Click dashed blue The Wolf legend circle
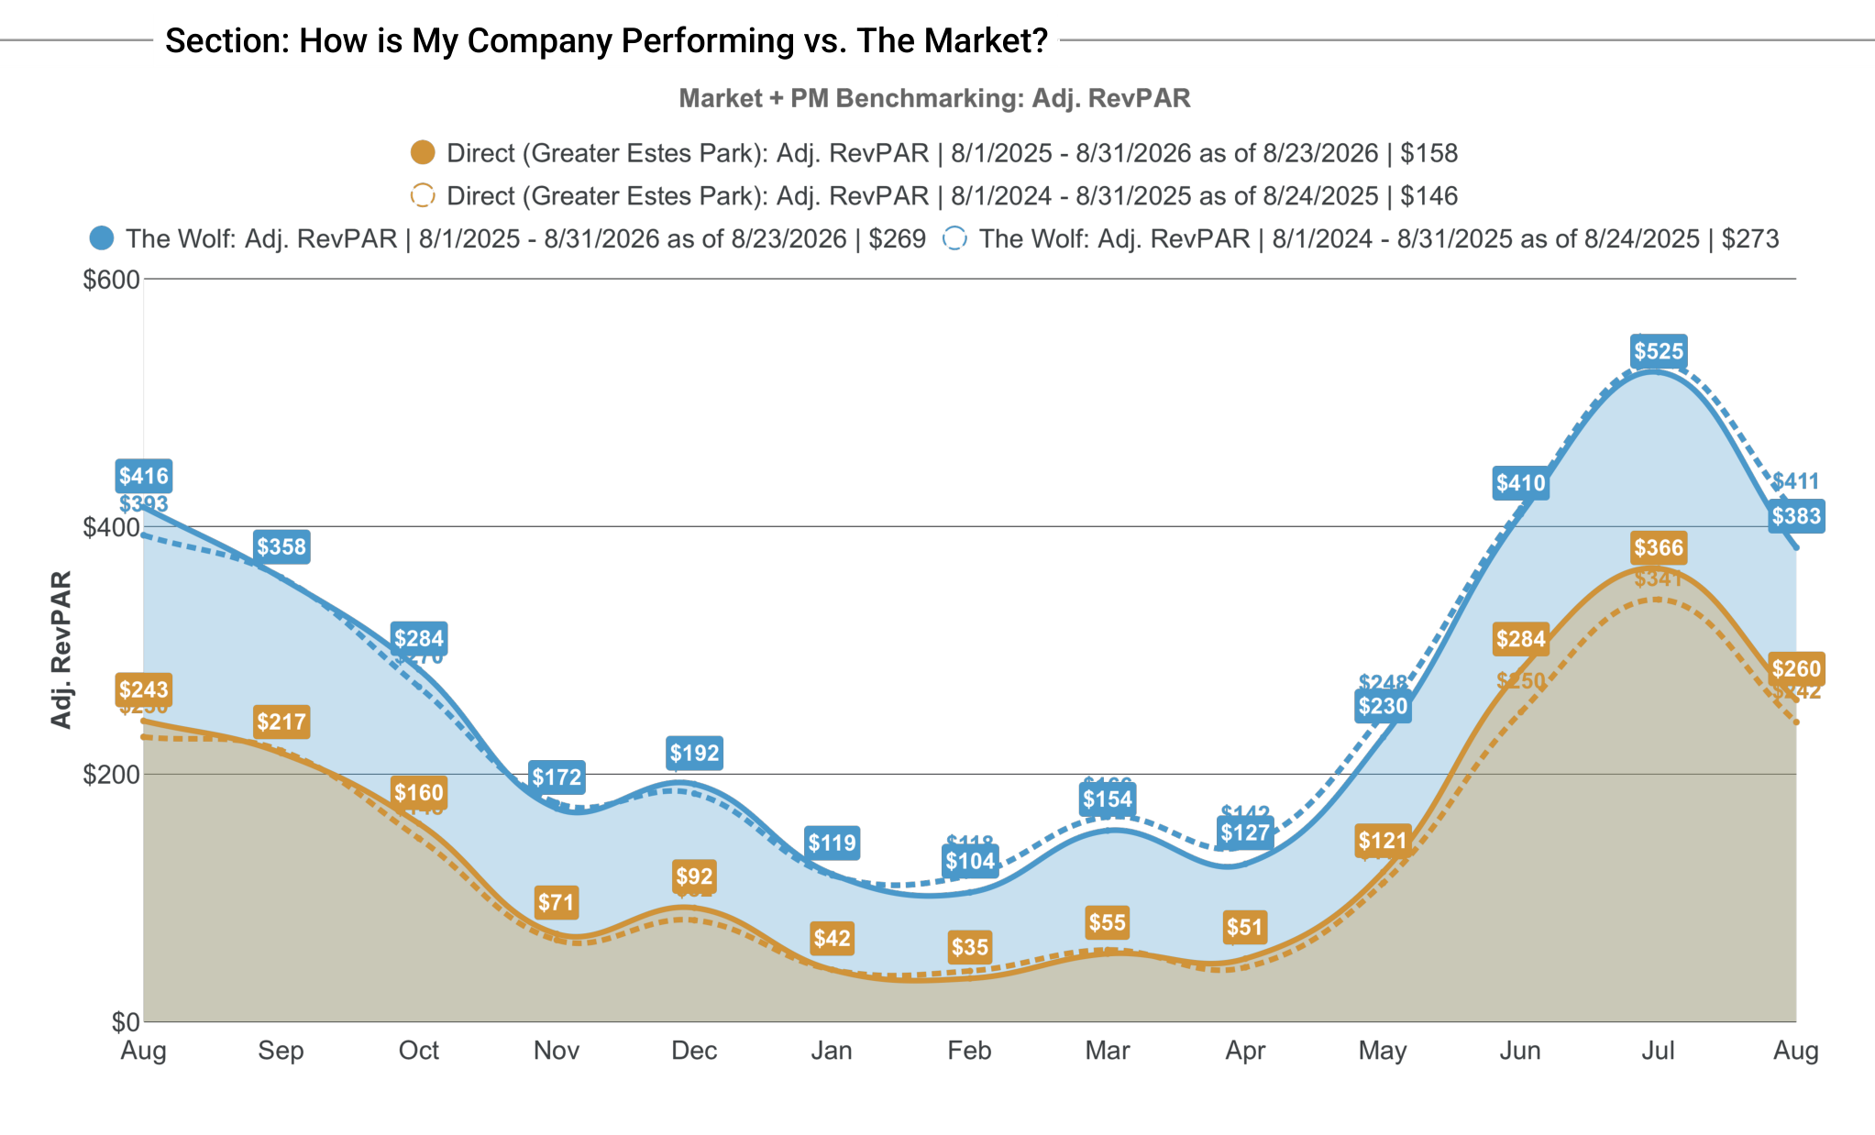 tap(954, 238)
